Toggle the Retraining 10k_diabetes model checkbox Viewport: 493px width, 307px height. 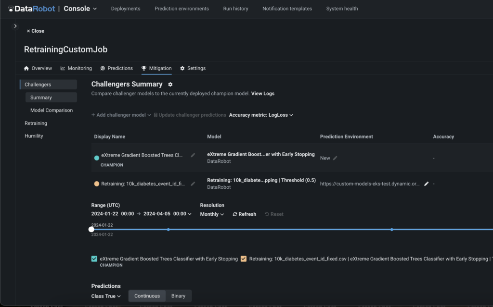(x=244, y=259)
